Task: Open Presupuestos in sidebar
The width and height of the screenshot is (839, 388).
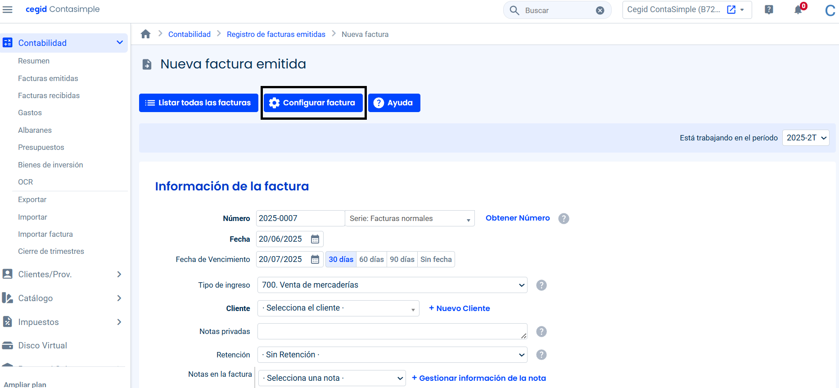Action: pos(41,147)
